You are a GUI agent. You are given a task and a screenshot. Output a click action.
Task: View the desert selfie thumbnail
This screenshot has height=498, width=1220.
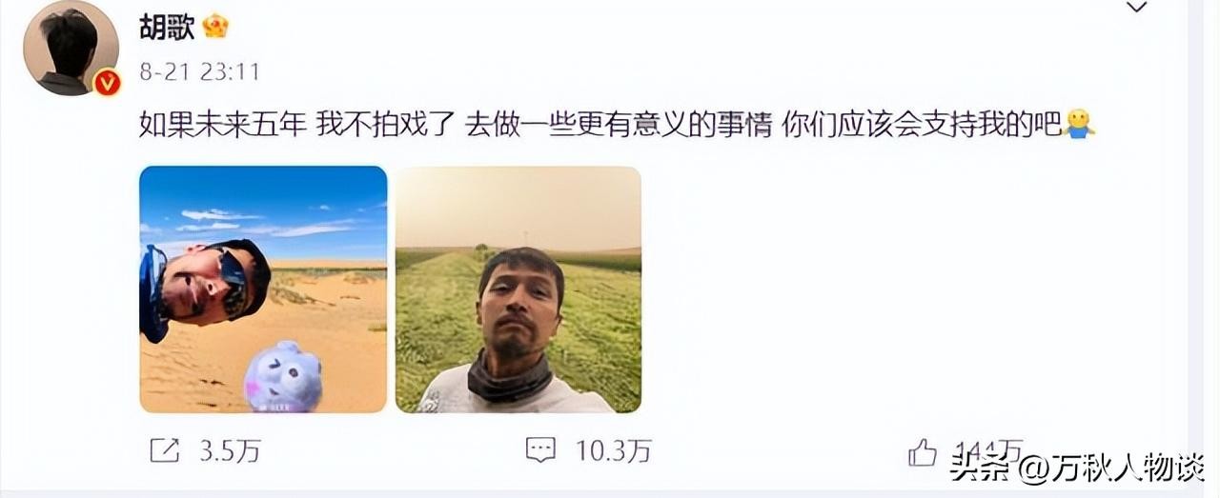point(263,289)
